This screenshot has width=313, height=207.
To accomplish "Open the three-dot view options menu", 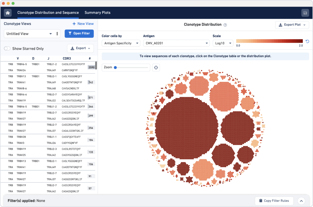I will pos(57,34).
